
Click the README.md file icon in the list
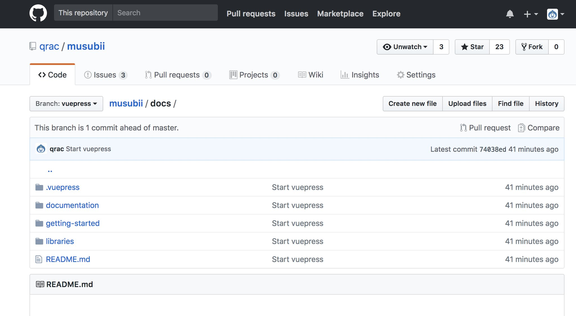39,259
